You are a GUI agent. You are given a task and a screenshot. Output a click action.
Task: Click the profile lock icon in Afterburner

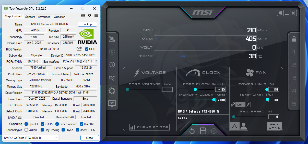(x=294, y=39)
